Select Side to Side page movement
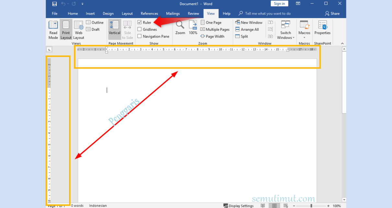392x208 pixels. (127, 30)
